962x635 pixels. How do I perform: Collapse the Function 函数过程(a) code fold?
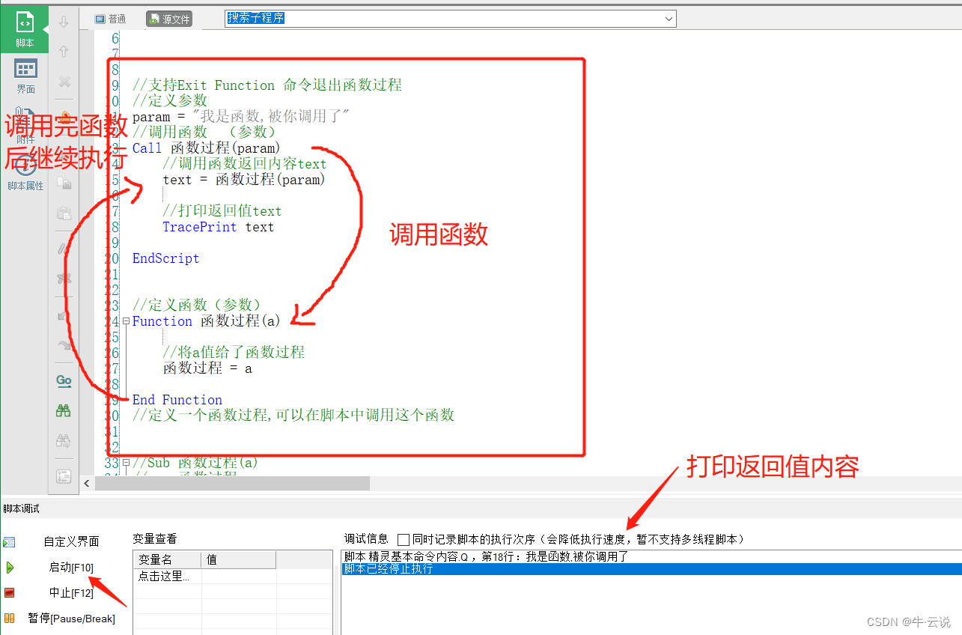[x=126, y=321]
